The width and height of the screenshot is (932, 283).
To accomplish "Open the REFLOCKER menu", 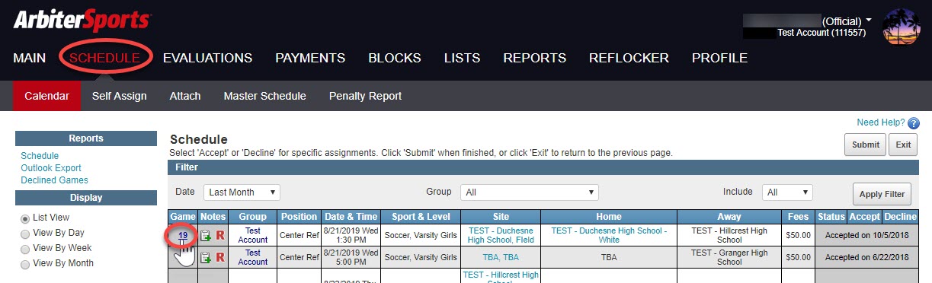I will point(629,58).
